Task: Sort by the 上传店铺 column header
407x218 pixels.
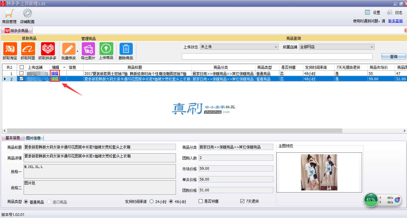Action: pos(37,67)
